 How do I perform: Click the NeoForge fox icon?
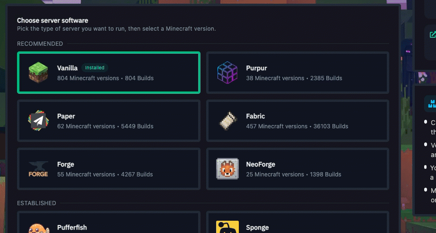click(227, 169)
